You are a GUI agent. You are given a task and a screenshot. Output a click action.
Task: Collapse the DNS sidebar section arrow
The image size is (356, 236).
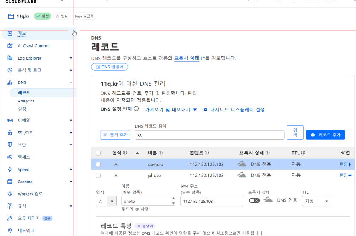click(x=71, y=82)
